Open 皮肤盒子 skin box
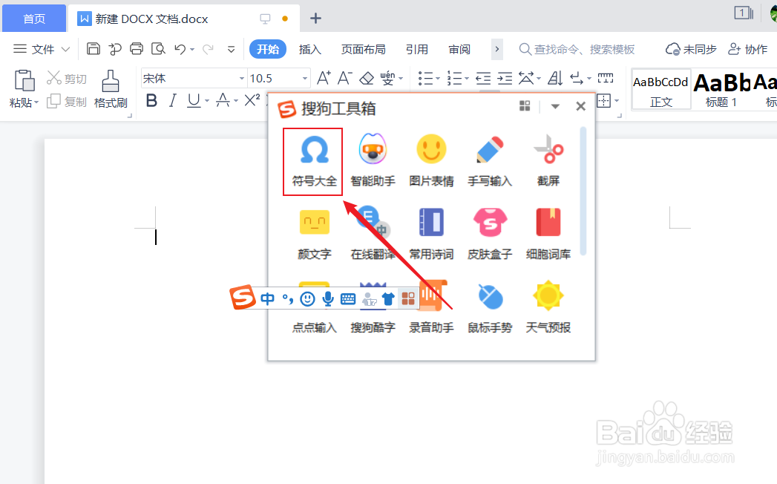 [490, 234]
